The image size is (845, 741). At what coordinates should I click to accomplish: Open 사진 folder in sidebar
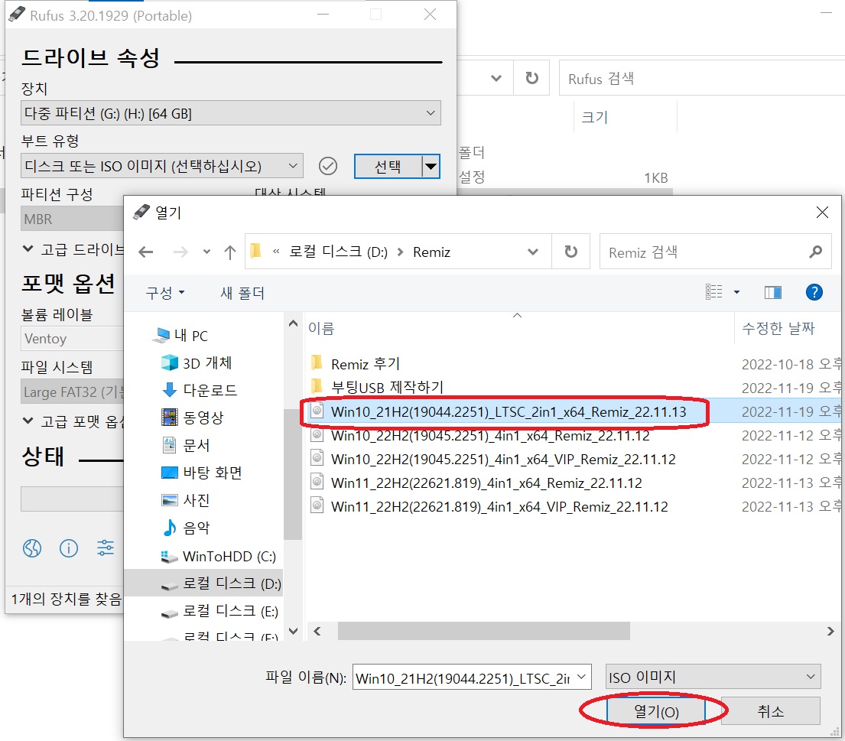[185, 500]
